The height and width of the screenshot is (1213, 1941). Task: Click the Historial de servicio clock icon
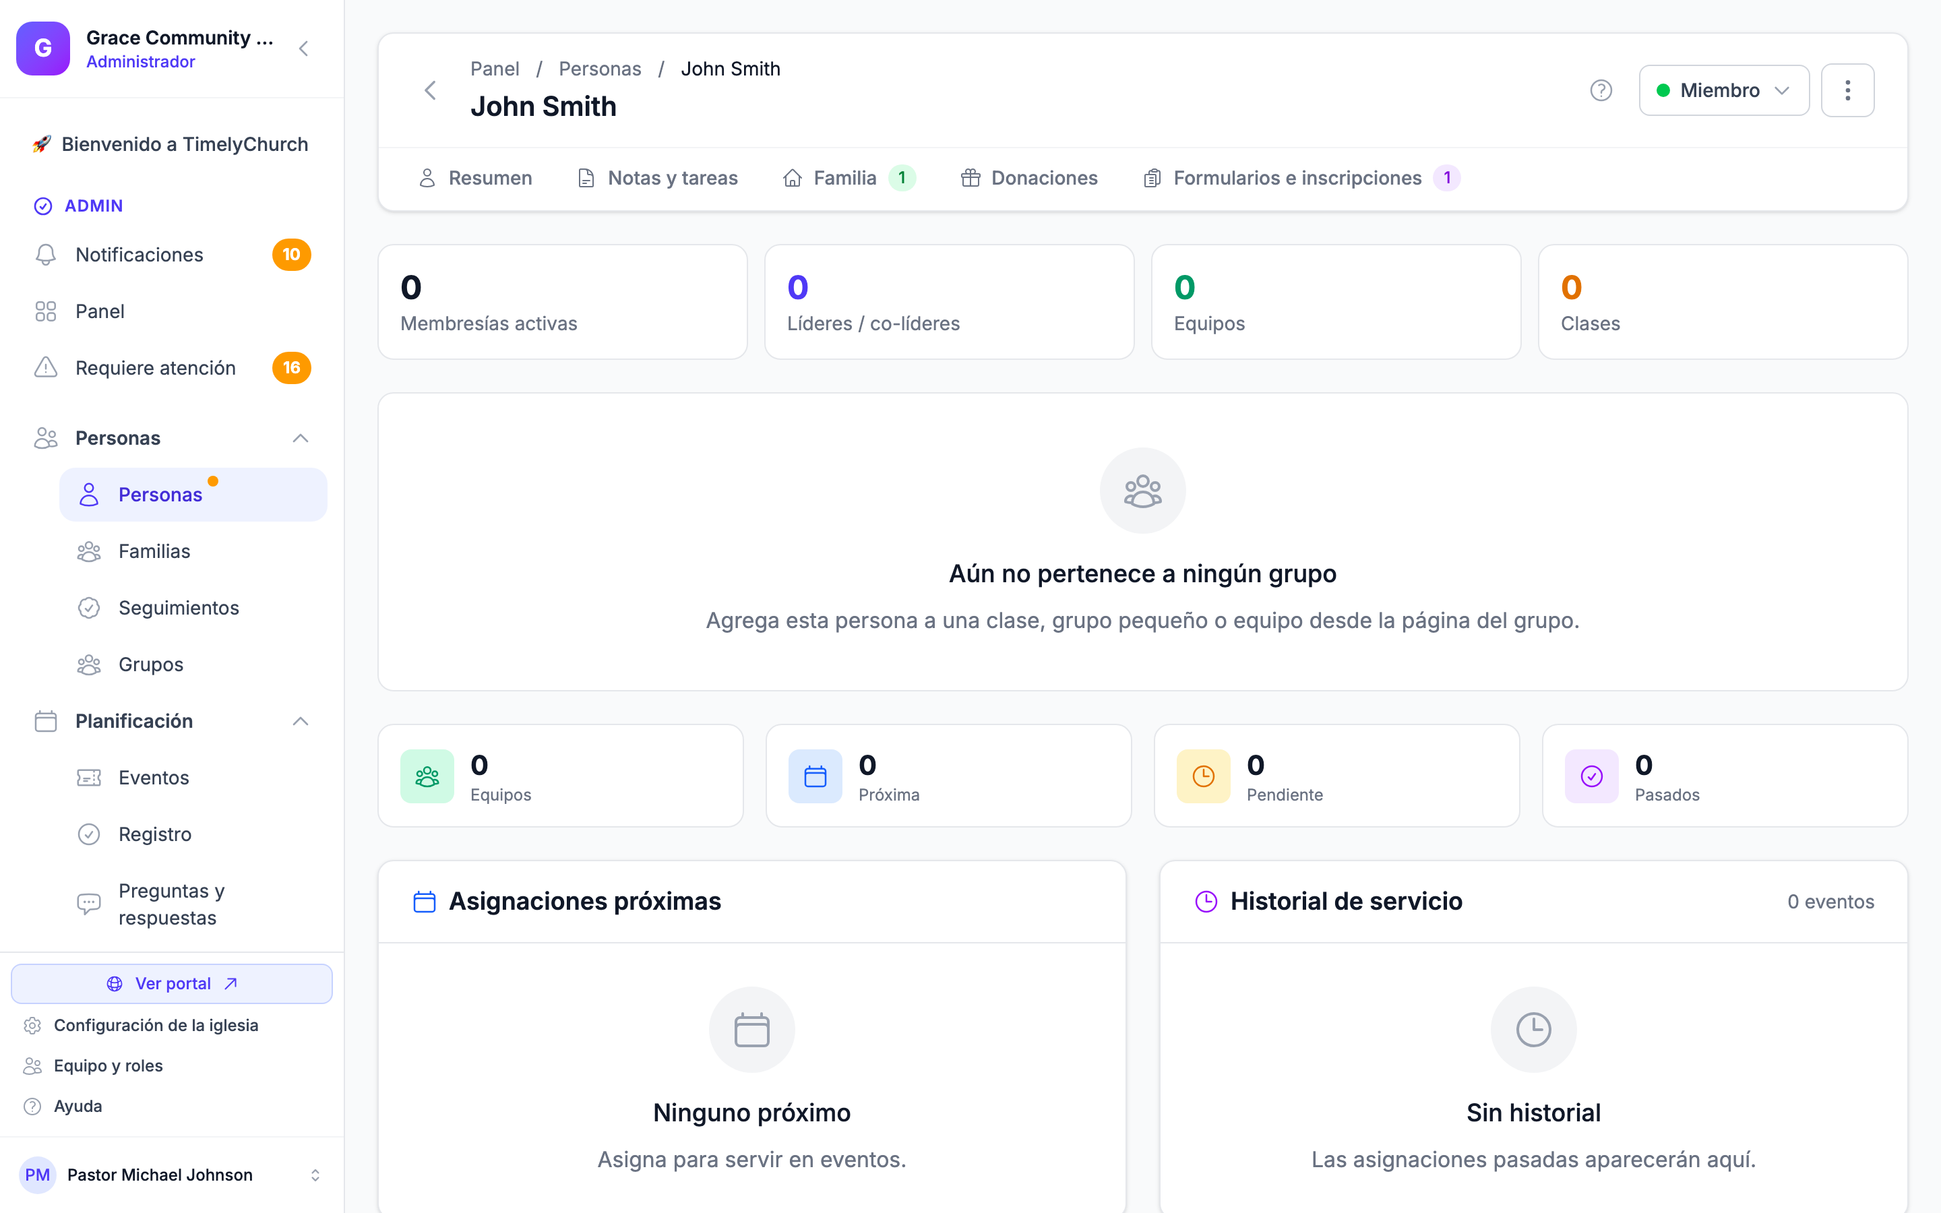(1206, 902)
